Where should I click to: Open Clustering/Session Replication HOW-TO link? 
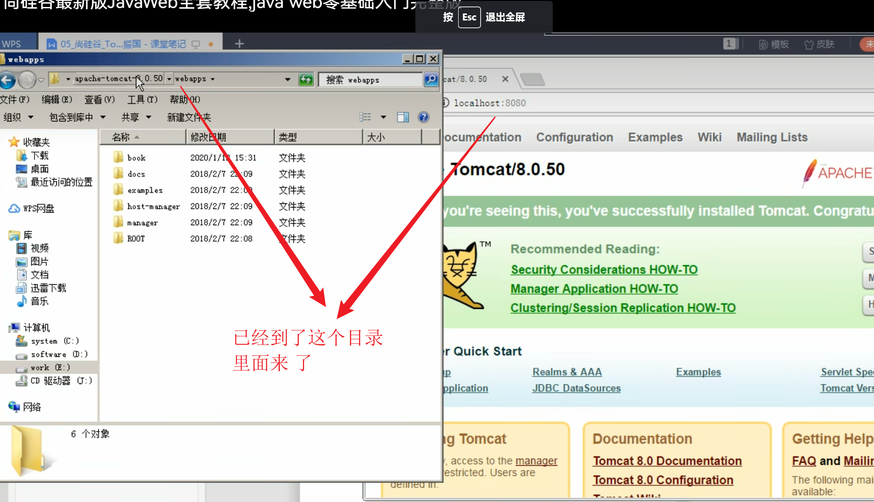pos(623,308)
